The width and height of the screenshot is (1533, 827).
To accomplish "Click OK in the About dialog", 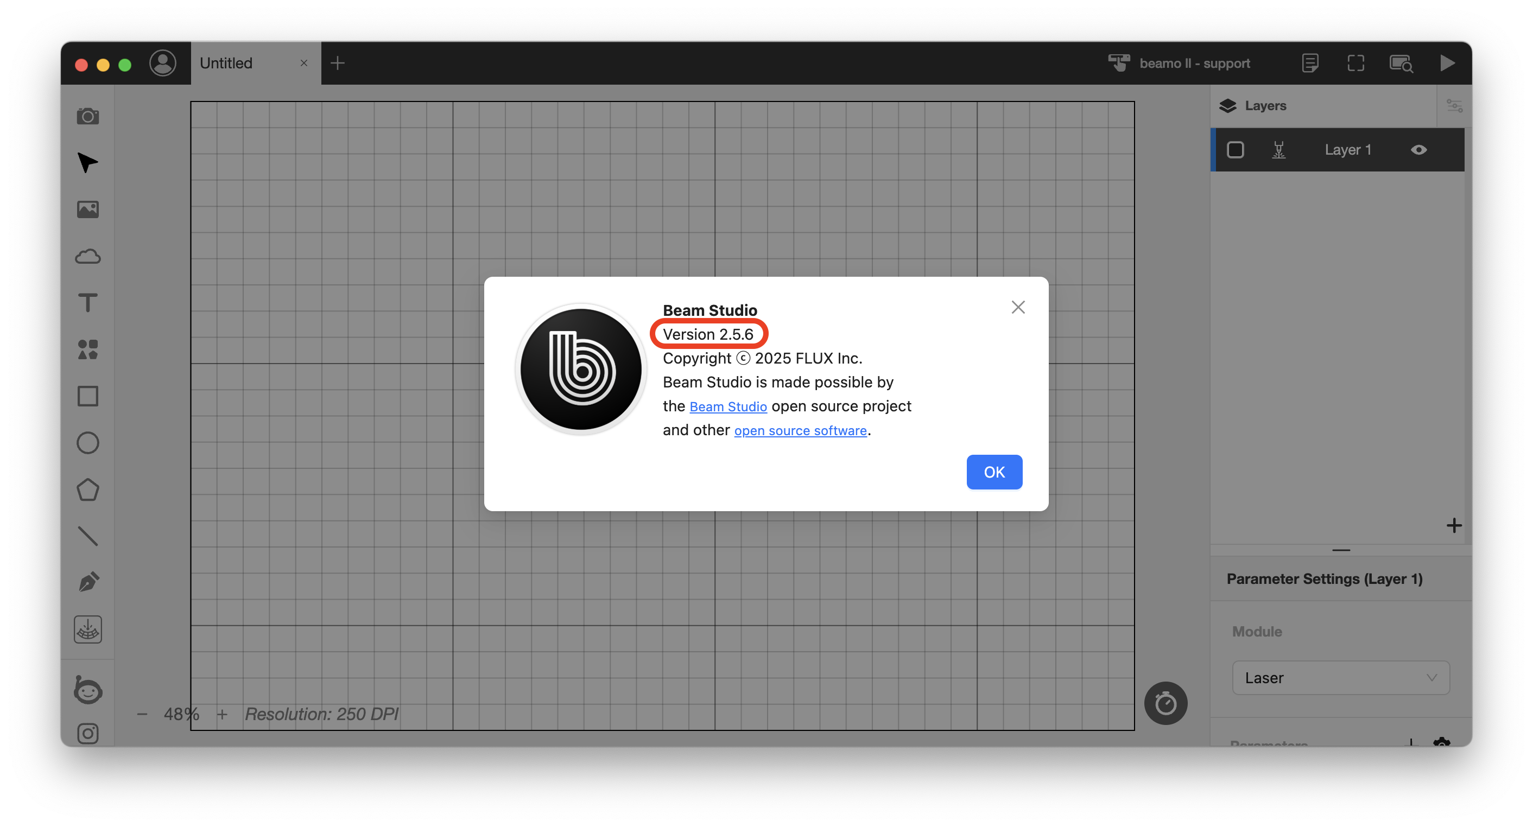I will (994, 472).
